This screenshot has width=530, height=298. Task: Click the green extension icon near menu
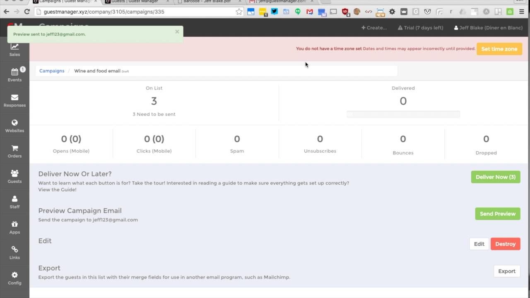pyautogui.click(x=511, y=12)
